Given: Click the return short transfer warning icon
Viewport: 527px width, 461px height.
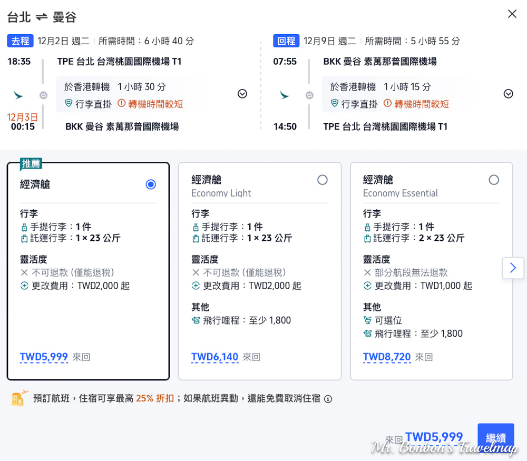Looking at the screenshot, I should tap(387, 104).
